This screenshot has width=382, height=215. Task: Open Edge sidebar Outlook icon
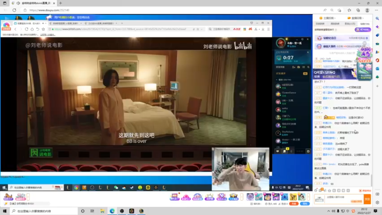pyautogui.click(x=377, y=68)
